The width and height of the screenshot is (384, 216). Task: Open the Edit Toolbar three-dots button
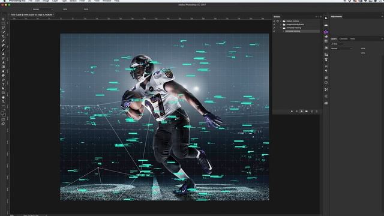tap(3, 106)
